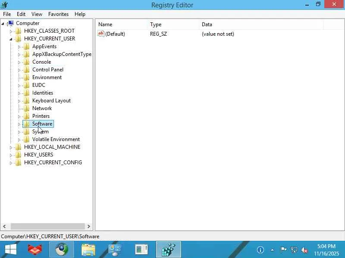Image resolution: width=345 pixels, height=258 pixels.
Task: Expand HKEY_CURRENT_CONFIG arrow
Action: [11, 163]
